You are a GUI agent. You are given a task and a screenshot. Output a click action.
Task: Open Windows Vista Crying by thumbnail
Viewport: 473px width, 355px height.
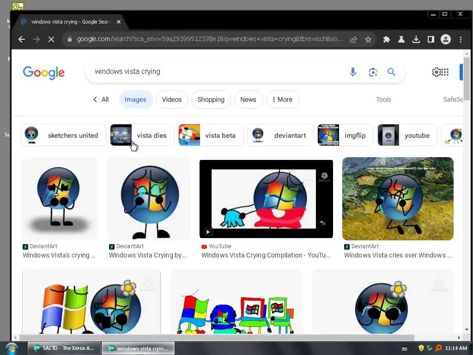coord(149,199)
